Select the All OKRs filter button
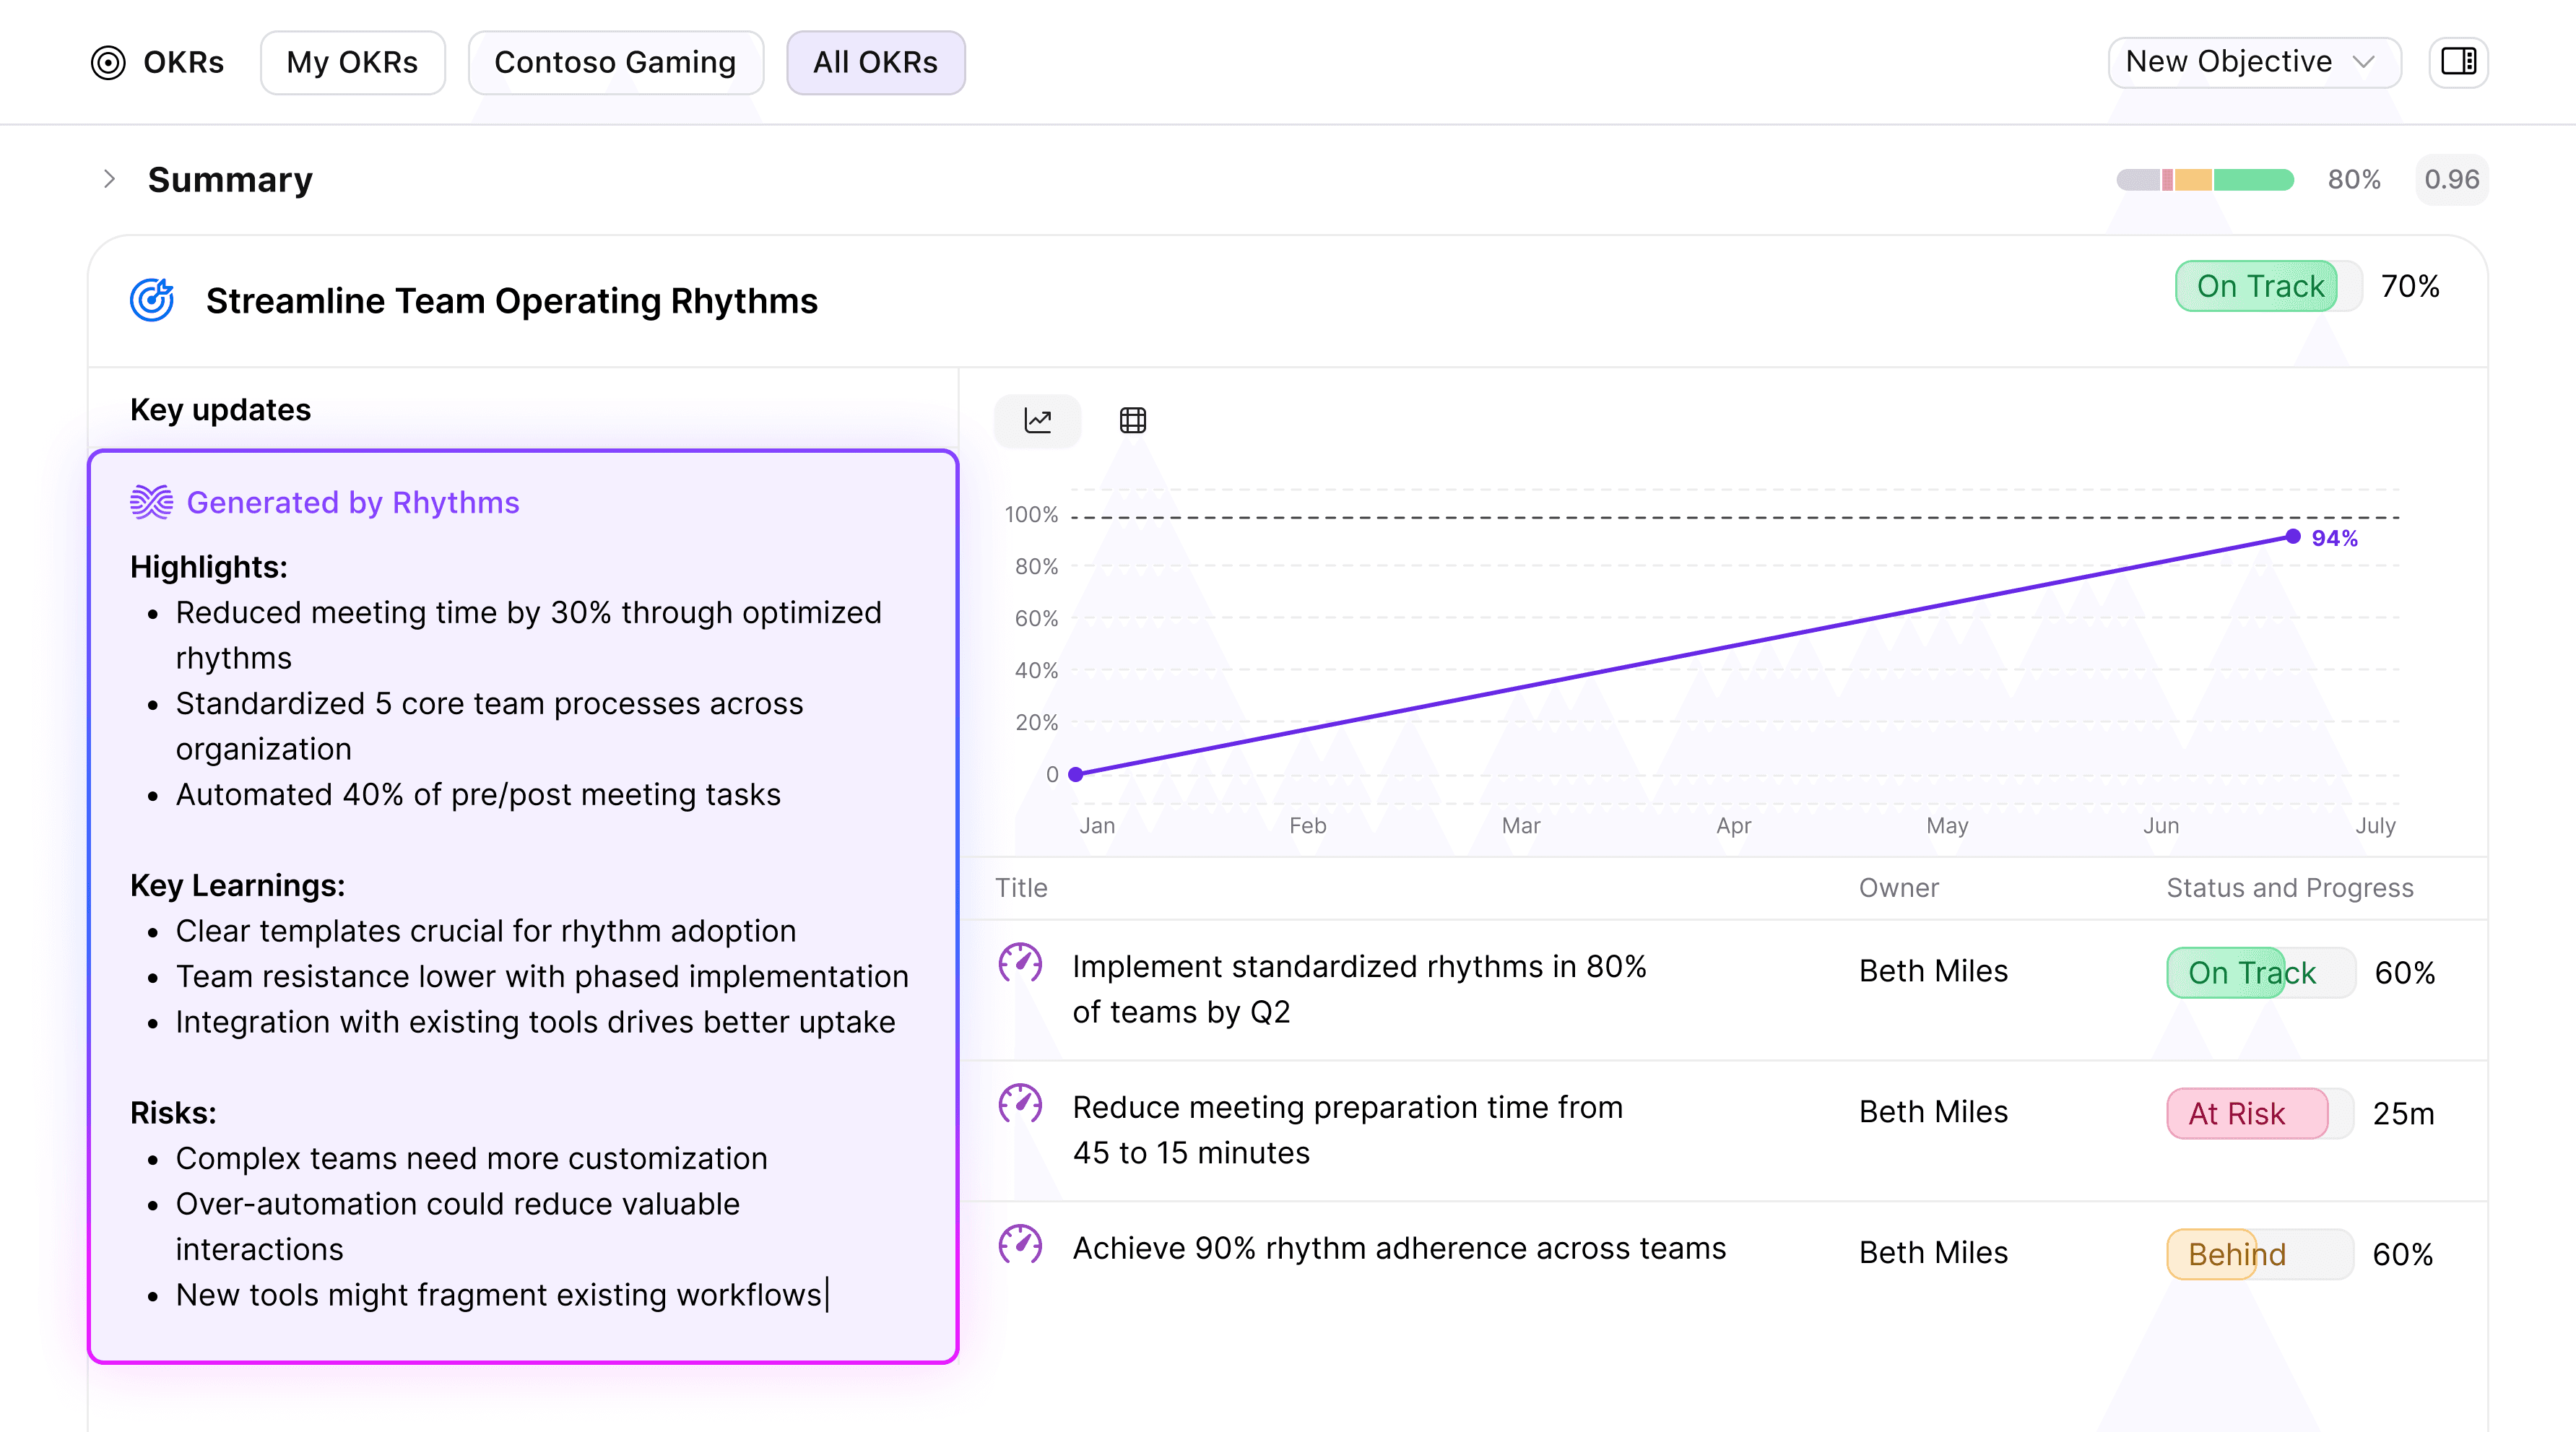Screen dimensions: 2576x1432 point(875,62)
